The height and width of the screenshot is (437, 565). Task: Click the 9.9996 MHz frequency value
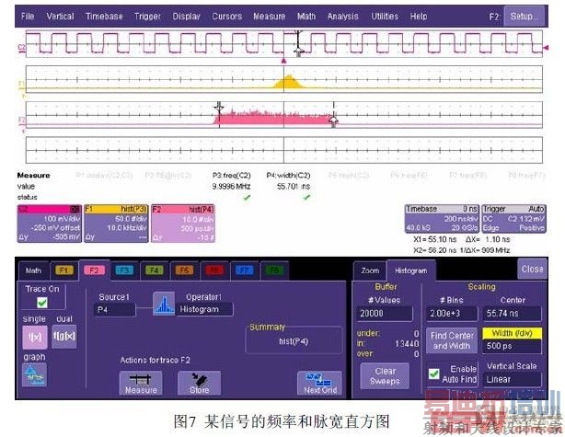click(x=231, y=186)
